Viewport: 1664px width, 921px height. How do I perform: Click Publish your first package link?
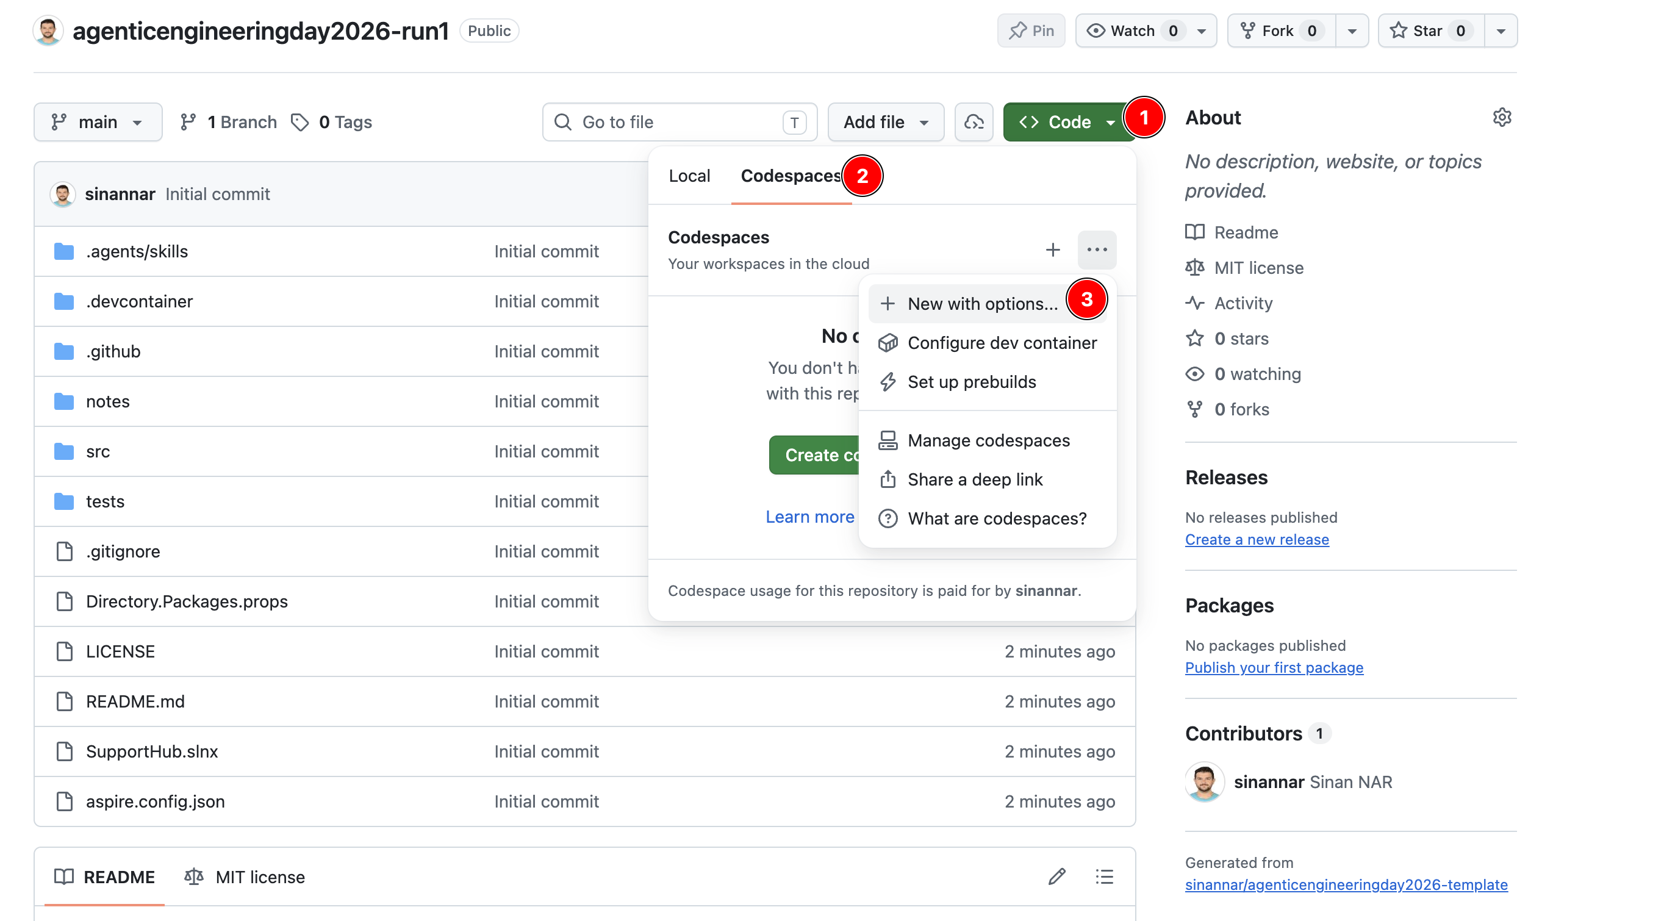pos(1274,667)
